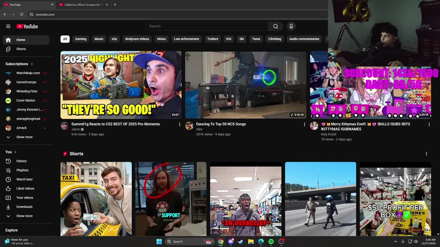Viewport: 440px width, 247px height.
Task: Open the You section header
Action: click(11, 152)
